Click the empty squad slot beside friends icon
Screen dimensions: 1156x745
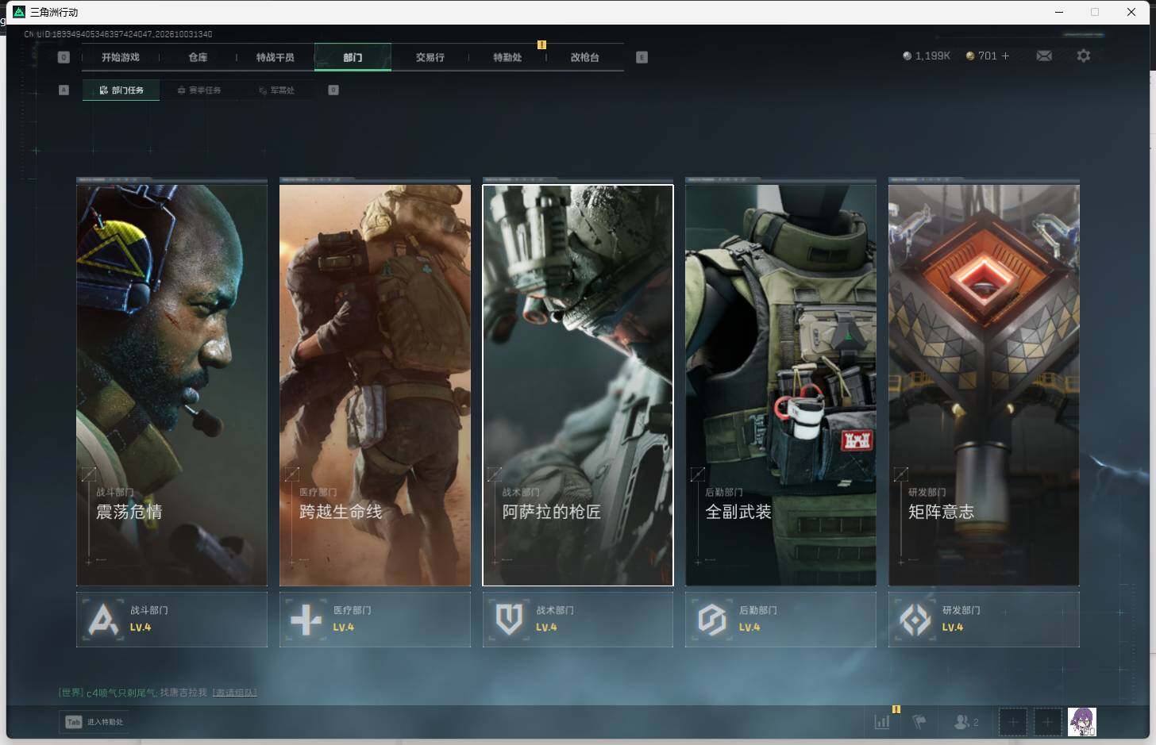pyautogui.click(x=1012, y=722)
